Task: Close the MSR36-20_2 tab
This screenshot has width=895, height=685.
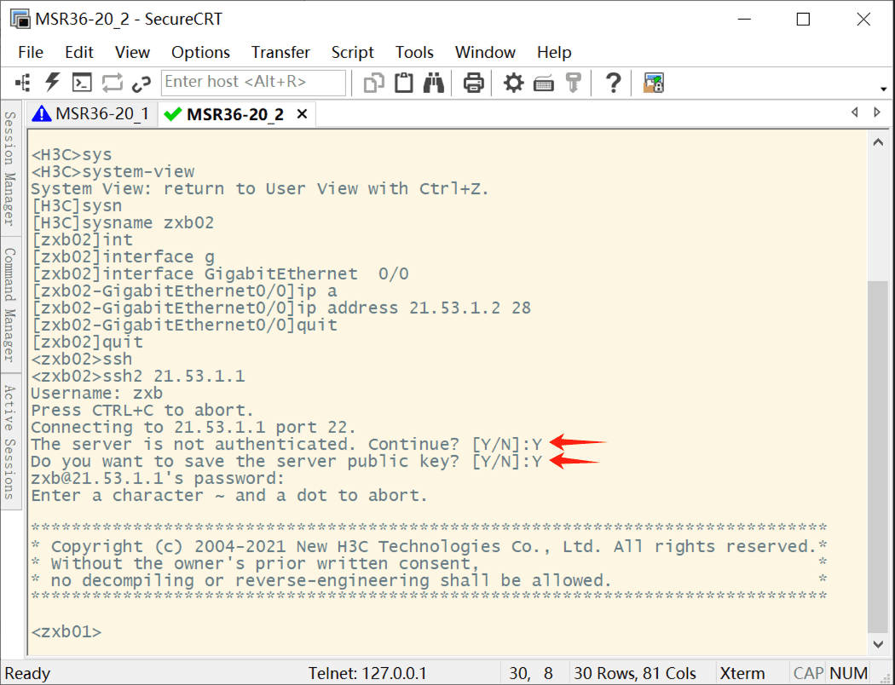Action: coord(301,114)
